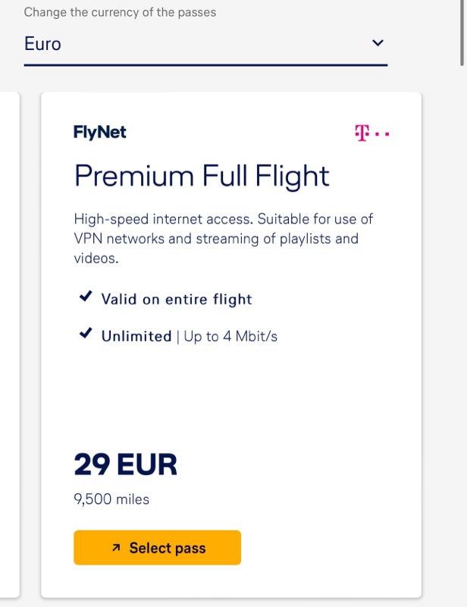Select the Premium Full Flight pass
This screenshot has width=467, height=607.
click(x=157, y=547)
